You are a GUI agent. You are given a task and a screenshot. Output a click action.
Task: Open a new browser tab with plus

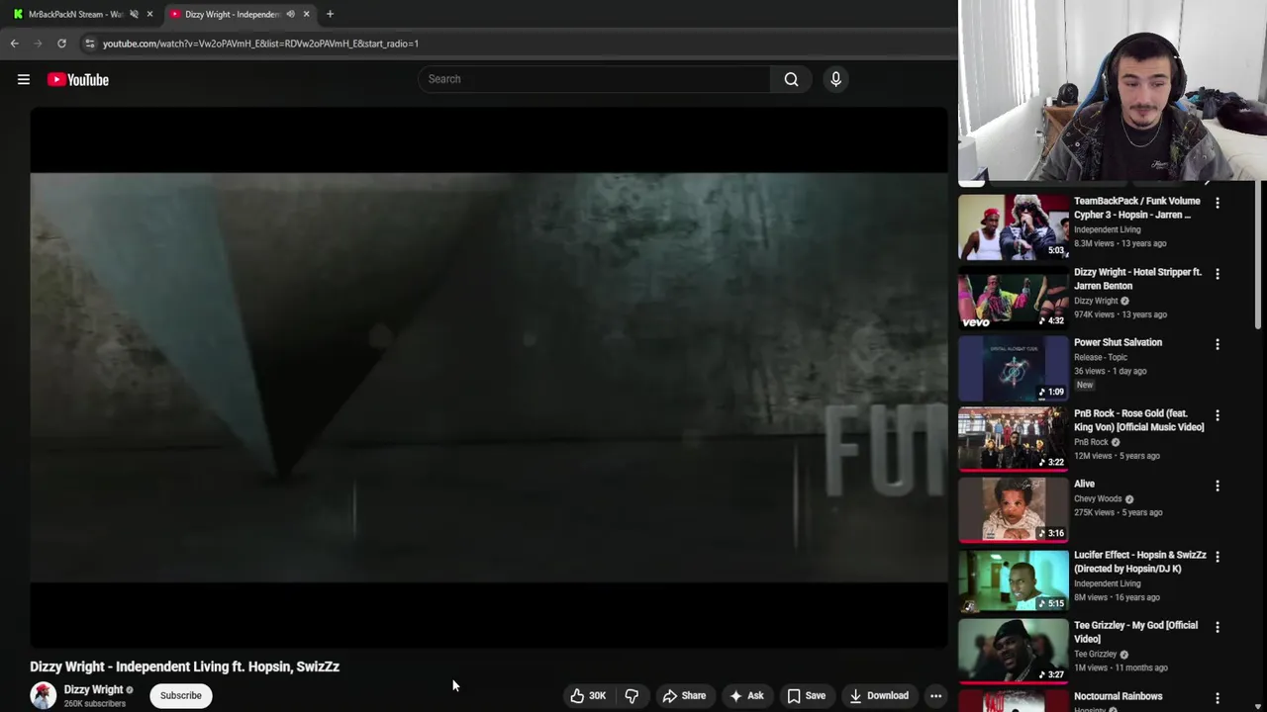(330, 14)
